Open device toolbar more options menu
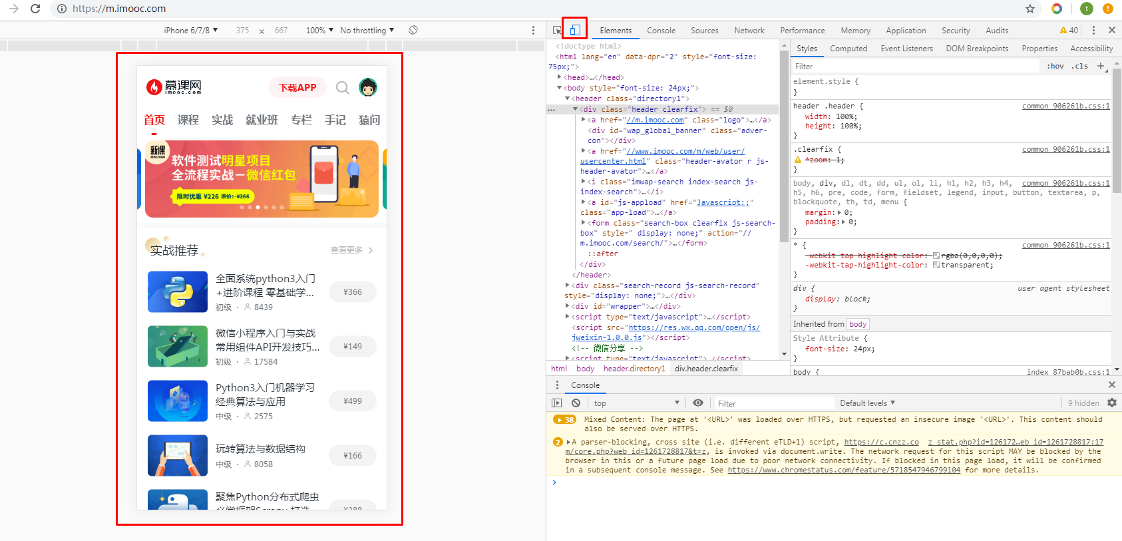Screen dimensions: 1122x541 [x=533, y=31]
